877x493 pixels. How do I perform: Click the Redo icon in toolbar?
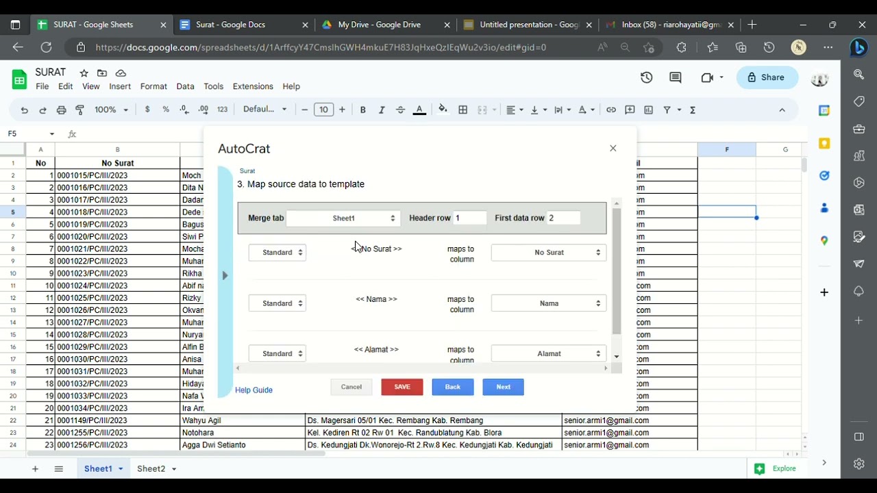42,110
